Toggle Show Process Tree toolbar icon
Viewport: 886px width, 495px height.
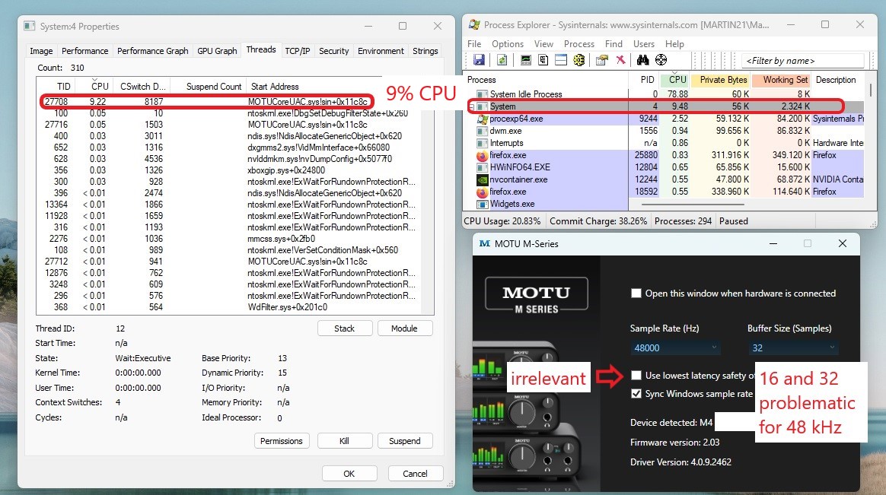543,60
